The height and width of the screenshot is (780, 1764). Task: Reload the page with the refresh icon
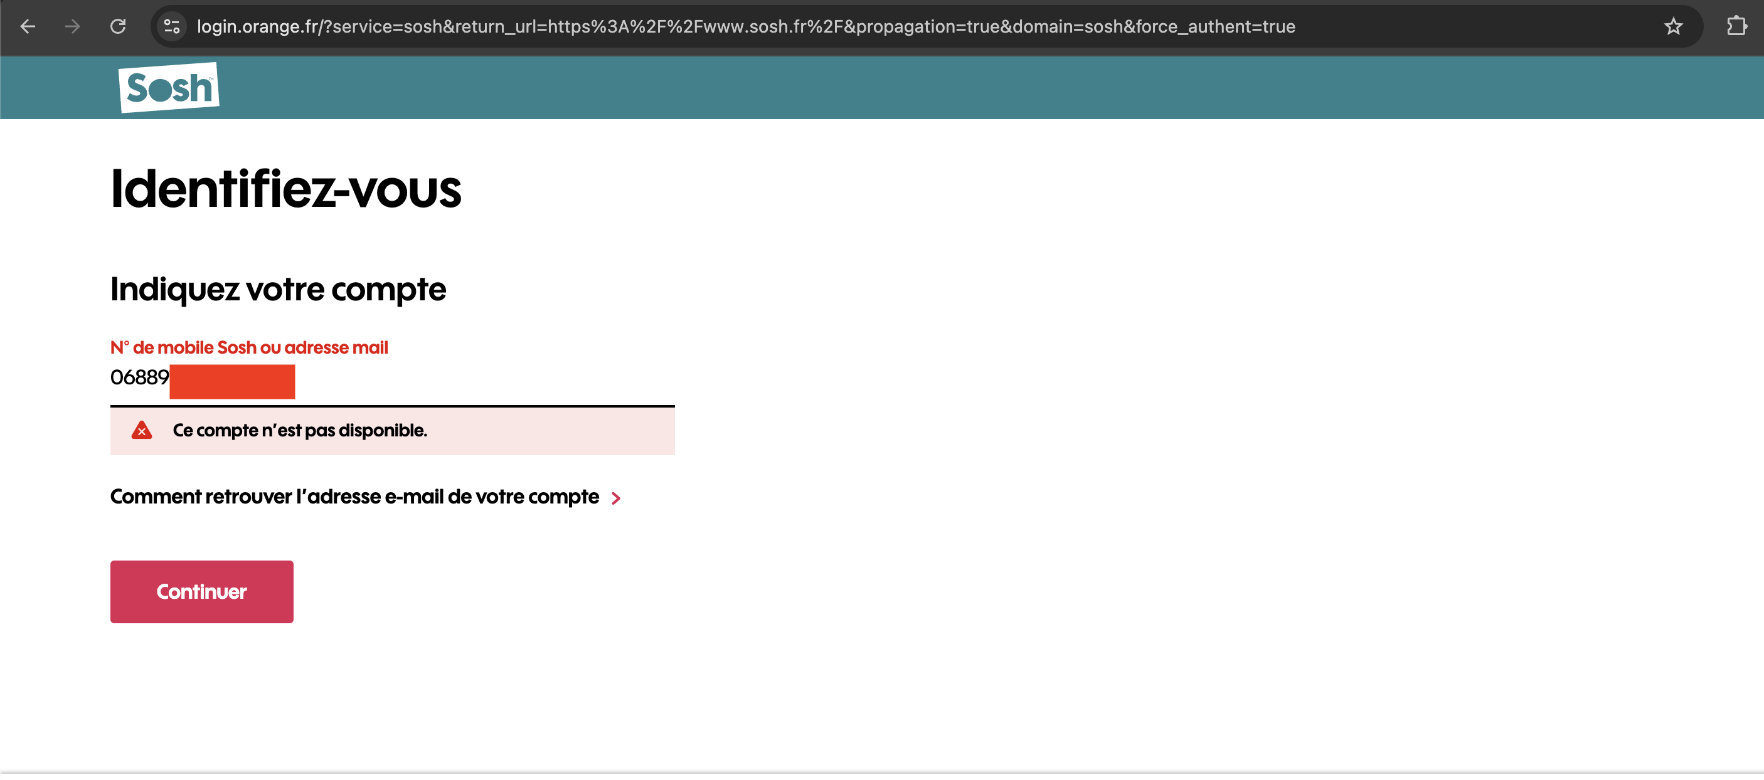118,27
